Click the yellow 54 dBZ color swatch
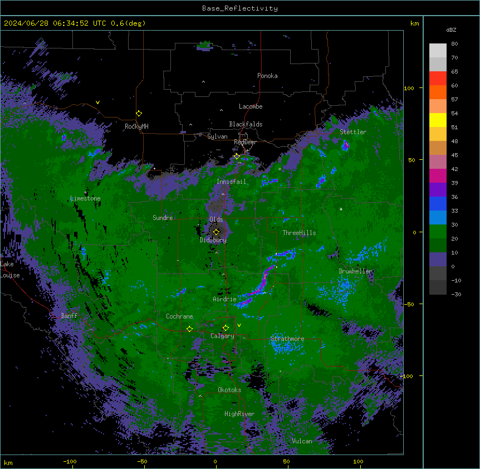 point(438,120)
